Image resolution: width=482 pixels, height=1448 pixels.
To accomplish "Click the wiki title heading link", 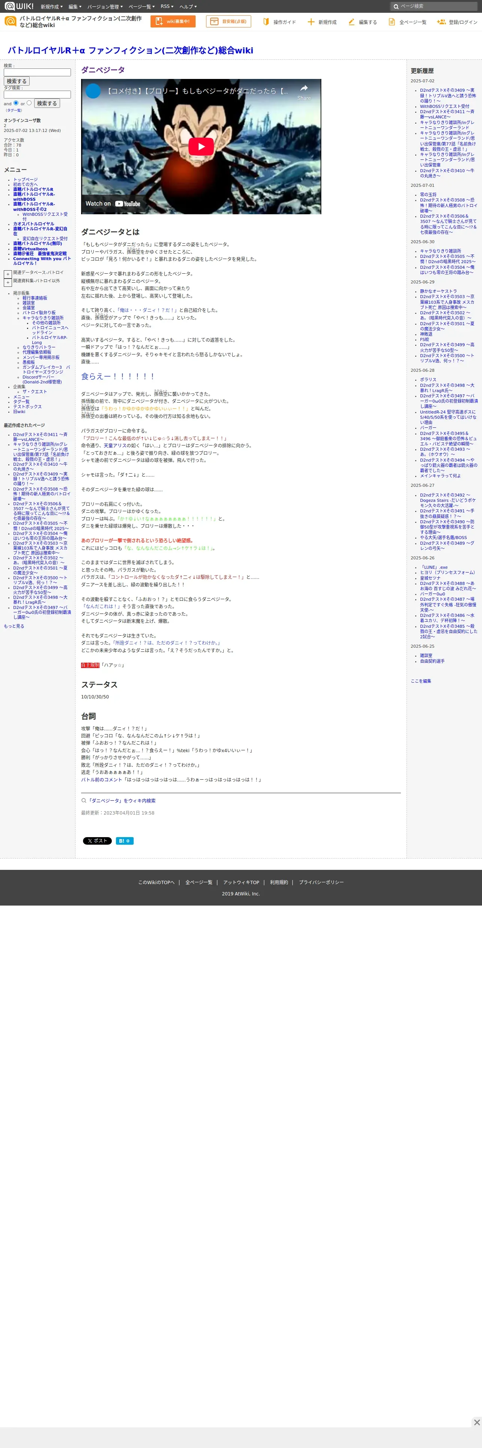I will point(130,51).
